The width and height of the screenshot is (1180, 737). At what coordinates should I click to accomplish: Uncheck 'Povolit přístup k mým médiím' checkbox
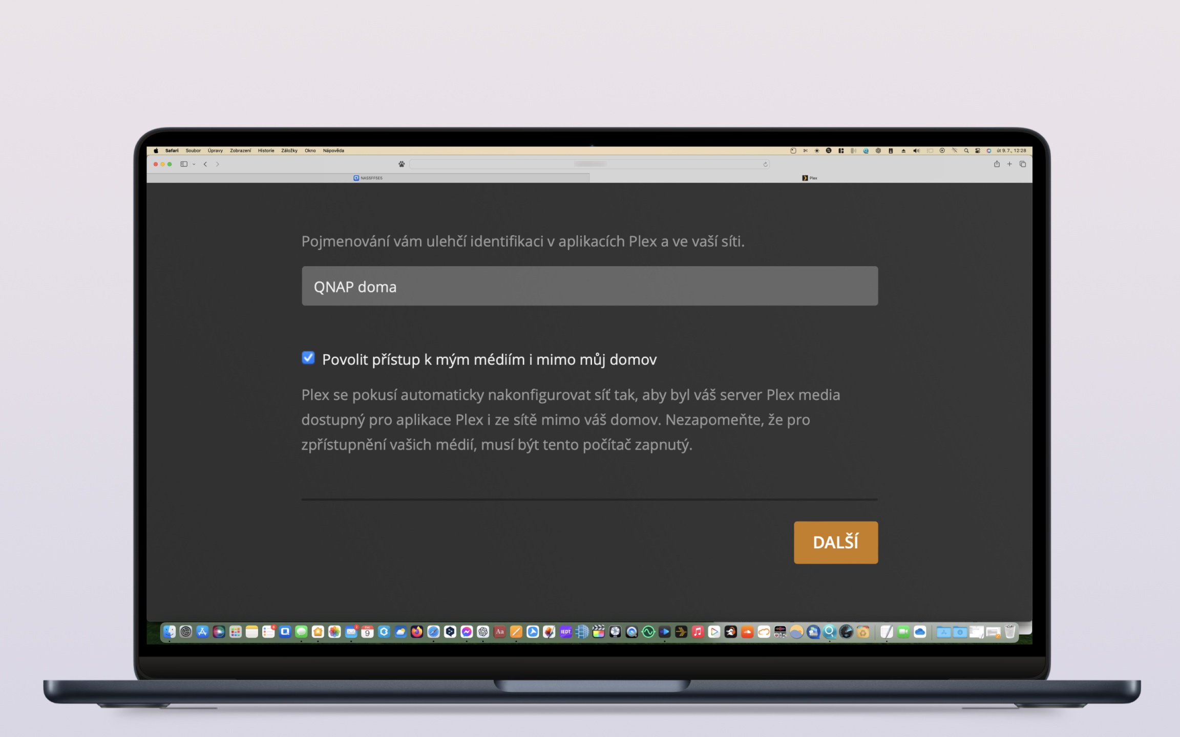click(308, 358)
